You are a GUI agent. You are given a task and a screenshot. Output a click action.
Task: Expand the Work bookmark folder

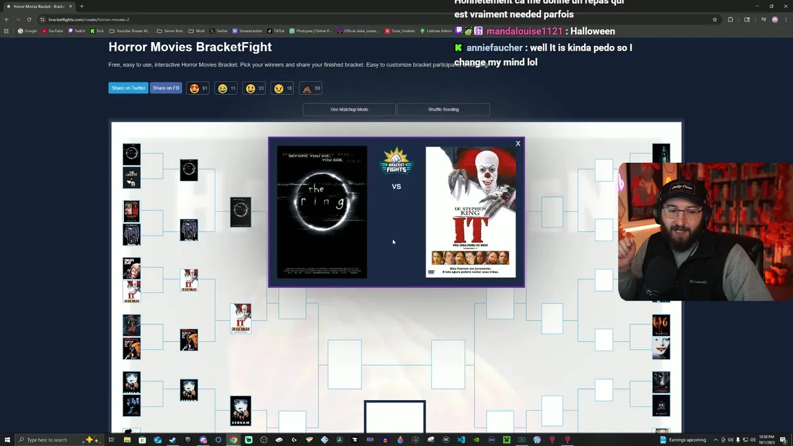coord(196,31)
